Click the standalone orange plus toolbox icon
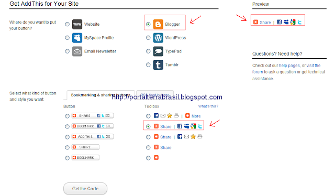The height and width of the screenshot is (195, 335). (156, 158)
